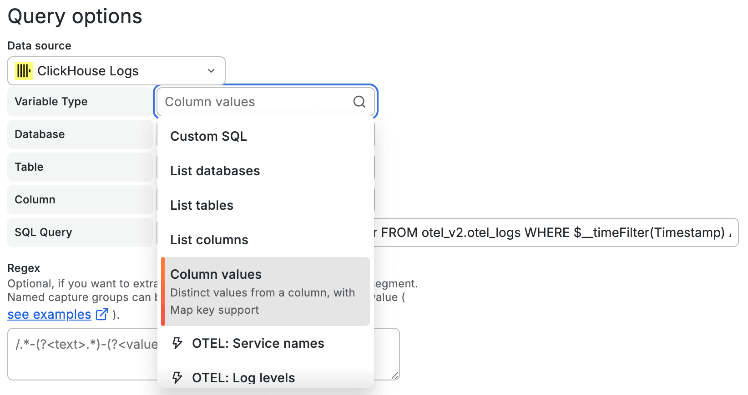Image resolution: width=748 pixels, height=395 pixels.
Task: Pick List tables variable type
Action: click(x=202, y=205)
